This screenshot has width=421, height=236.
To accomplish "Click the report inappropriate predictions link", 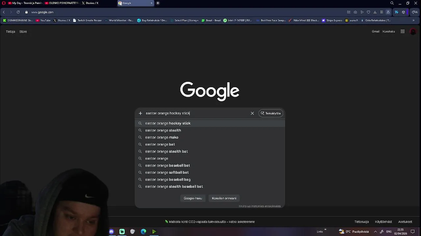I will click(260, 206).
